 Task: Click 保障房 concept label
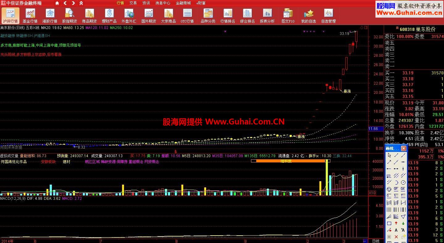(122, 162)
